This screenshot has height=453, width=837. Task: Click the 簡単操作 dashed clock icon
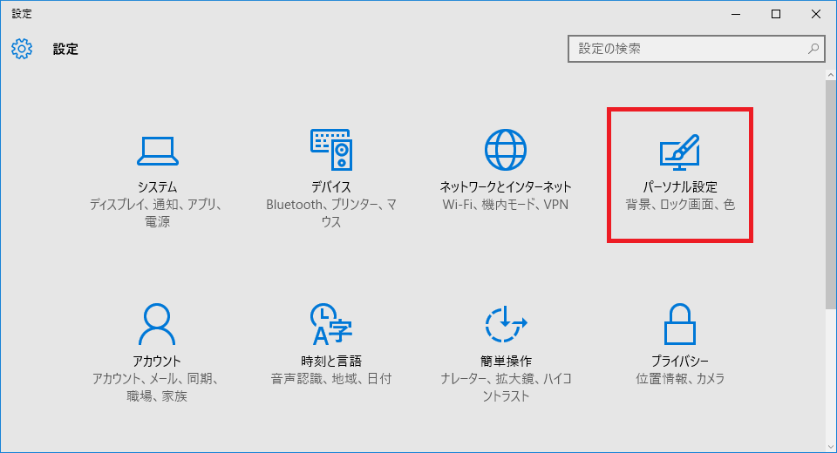506,325
